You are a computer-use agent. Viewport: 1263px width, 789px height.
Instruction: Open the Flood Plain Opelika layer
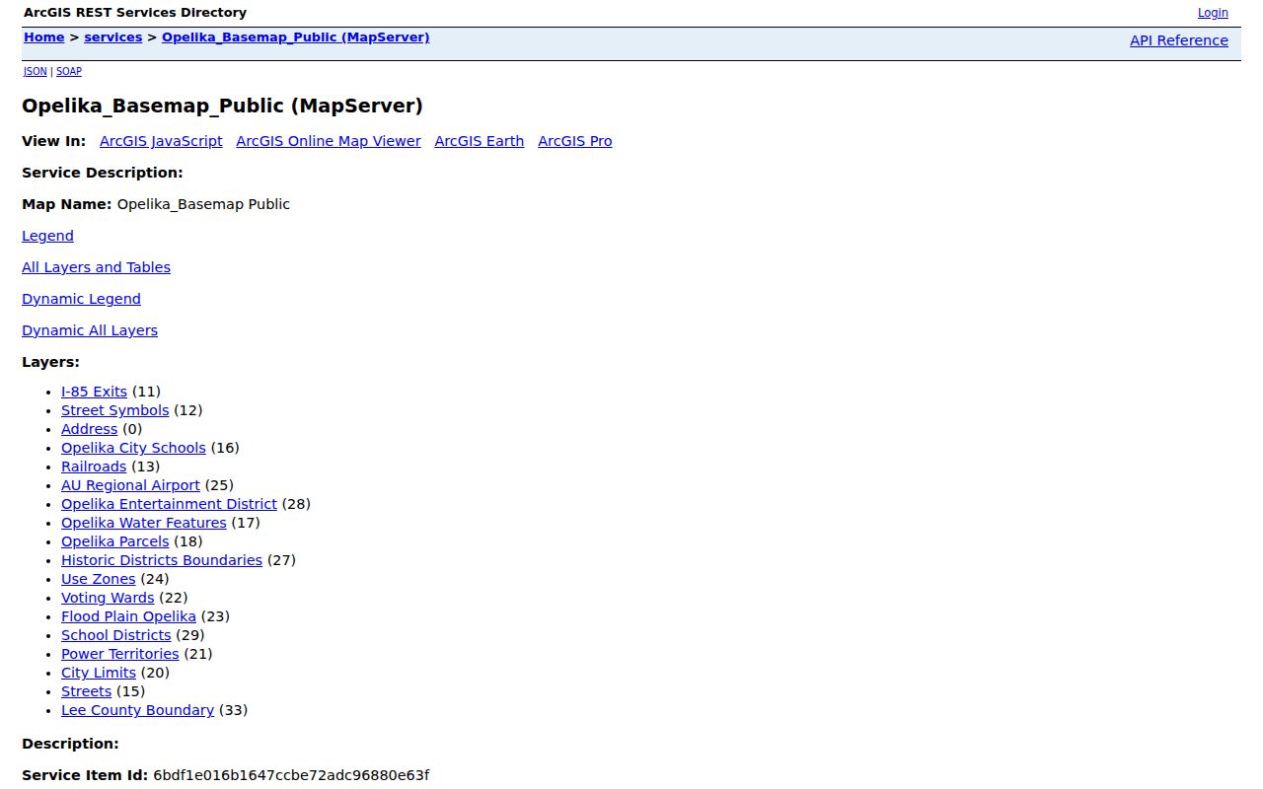(128, 616)
